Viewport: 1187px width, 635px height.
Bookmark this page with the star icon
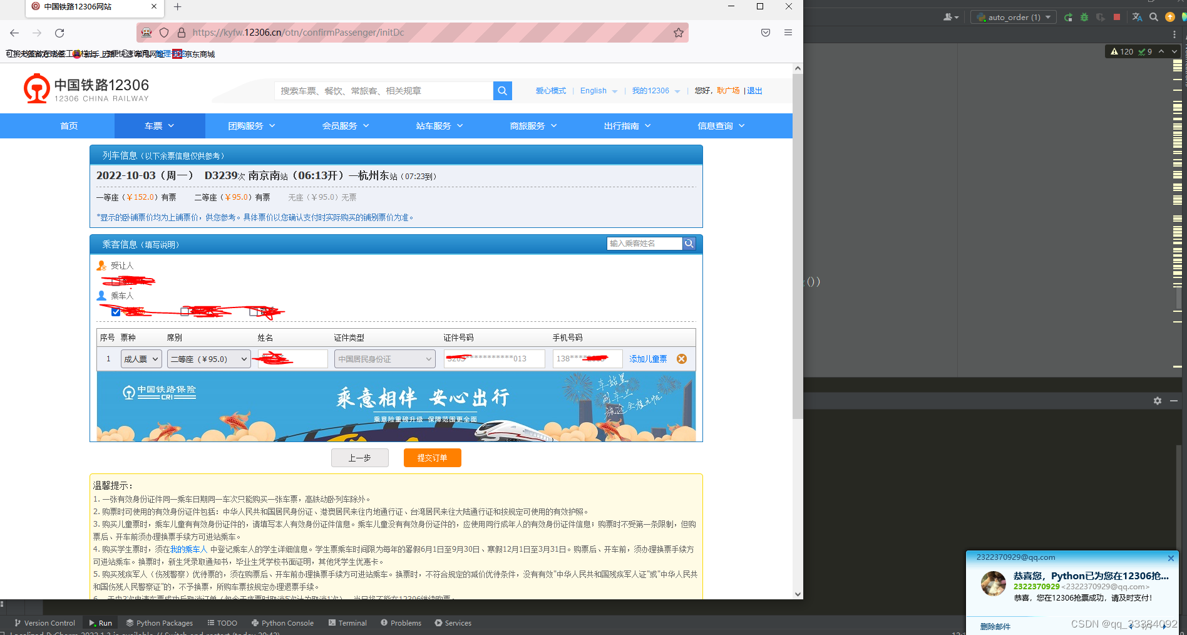[679, 33]
